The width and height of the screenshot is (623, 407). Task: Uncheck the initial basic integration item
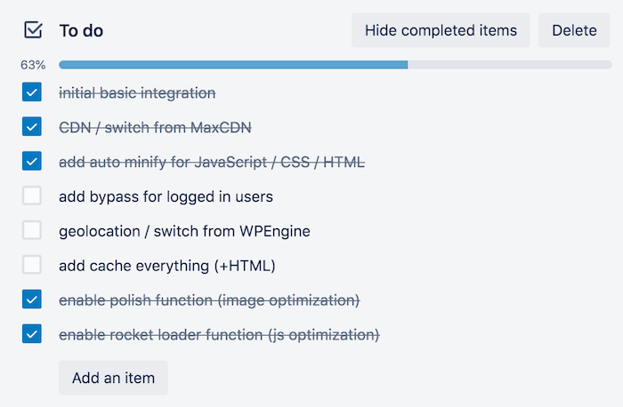coord(32,92)
